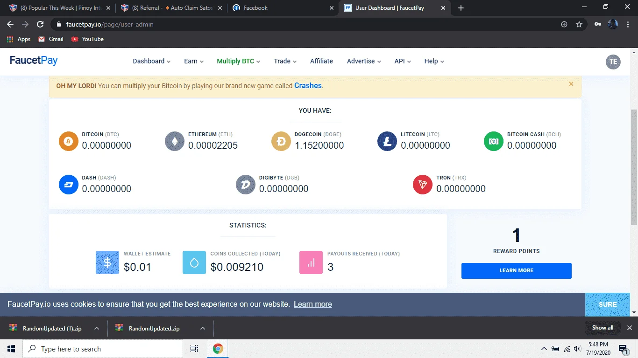Viewport: 638px width, 358px height.
Task: Click the Dogecoin coin icon
Action: point(281,141)
